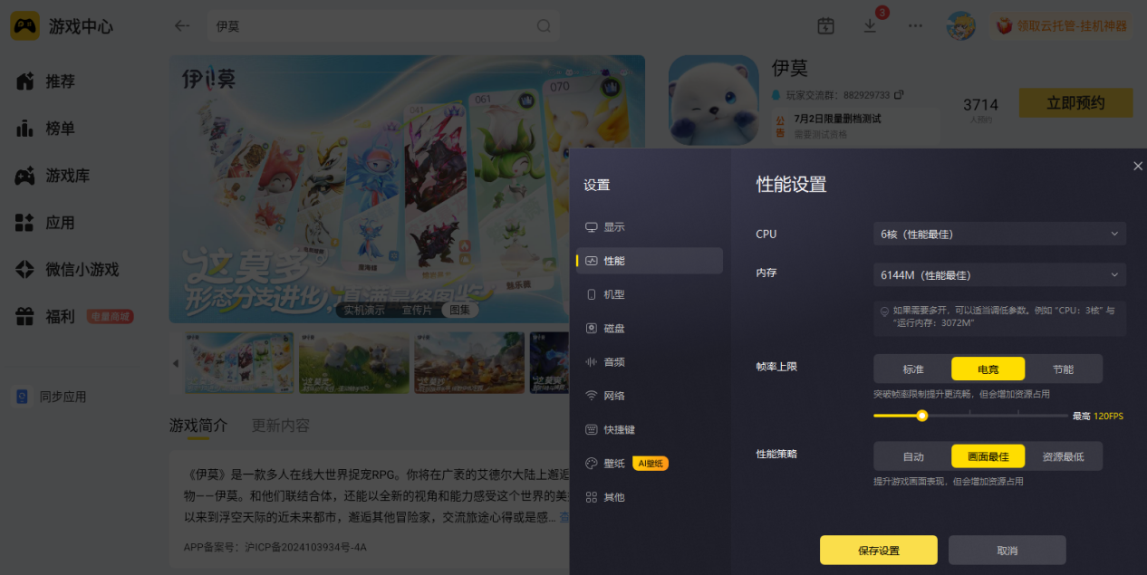This screenshot has width=1147, height=575.
Task: Open the 壁纸 wallpaper settings section
Action: 650,463
